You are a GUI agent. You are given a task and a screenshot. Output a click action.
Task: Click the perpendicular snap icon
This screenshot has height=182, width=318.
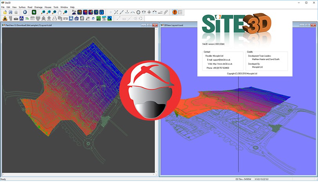(127, 13)
